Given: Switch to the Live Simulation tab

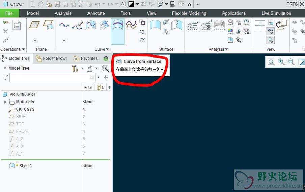Looking at the screenshot, I should tap(276, 13).
